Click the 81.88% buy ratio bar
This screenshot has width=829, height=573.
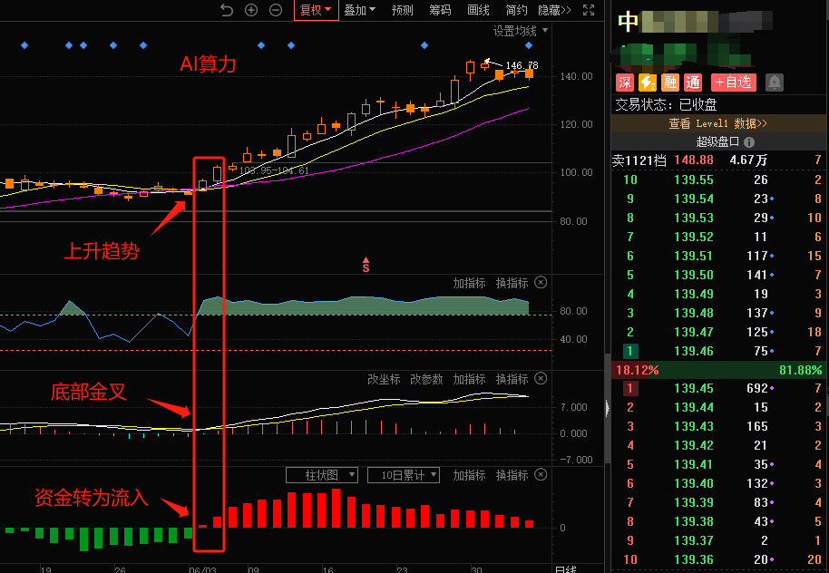tap(801, 370)
